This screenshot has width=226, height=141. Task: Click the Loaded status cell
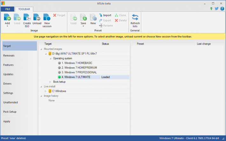pos(115,77)
